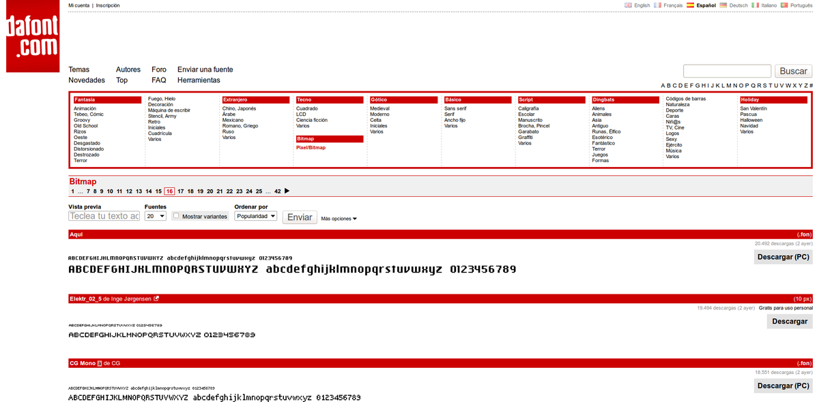Open external link icon next to Inge Jørgensen
Viewport: 819px width, 402px height.
coord(156,298)
